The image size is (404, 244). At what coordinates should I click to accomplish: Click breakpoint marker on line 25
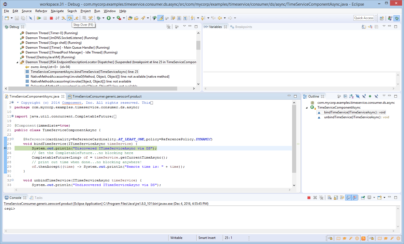(x=5, y=148)
